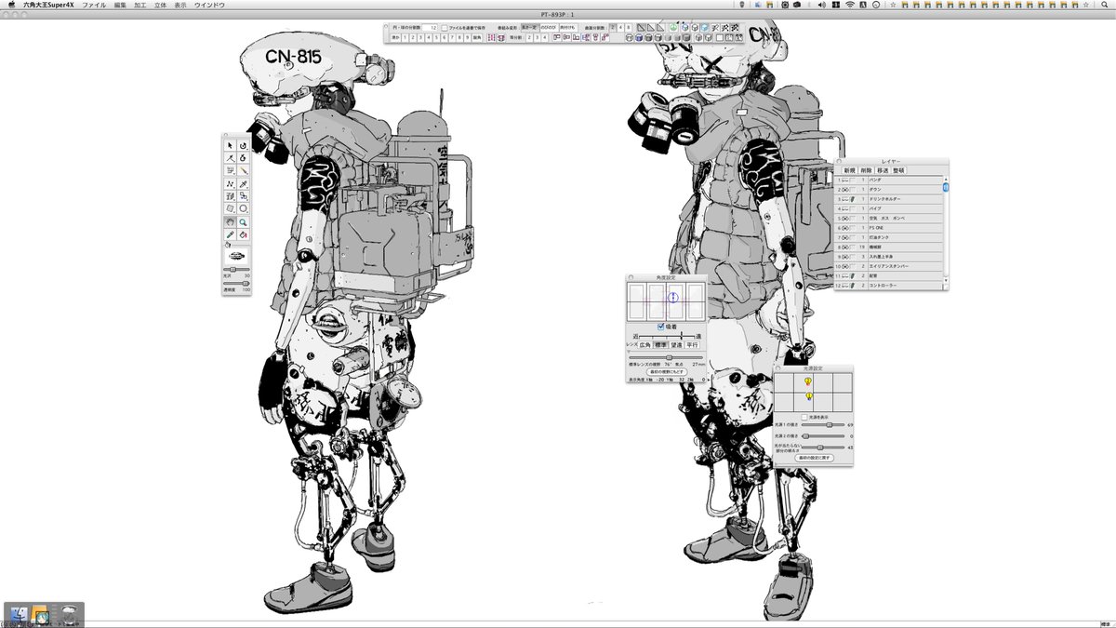Select the rotate tool in tool palette

243,146
